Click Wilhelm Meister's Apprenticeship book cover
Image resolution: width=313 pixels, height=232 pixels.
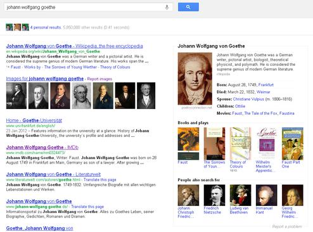pos(266,143)
